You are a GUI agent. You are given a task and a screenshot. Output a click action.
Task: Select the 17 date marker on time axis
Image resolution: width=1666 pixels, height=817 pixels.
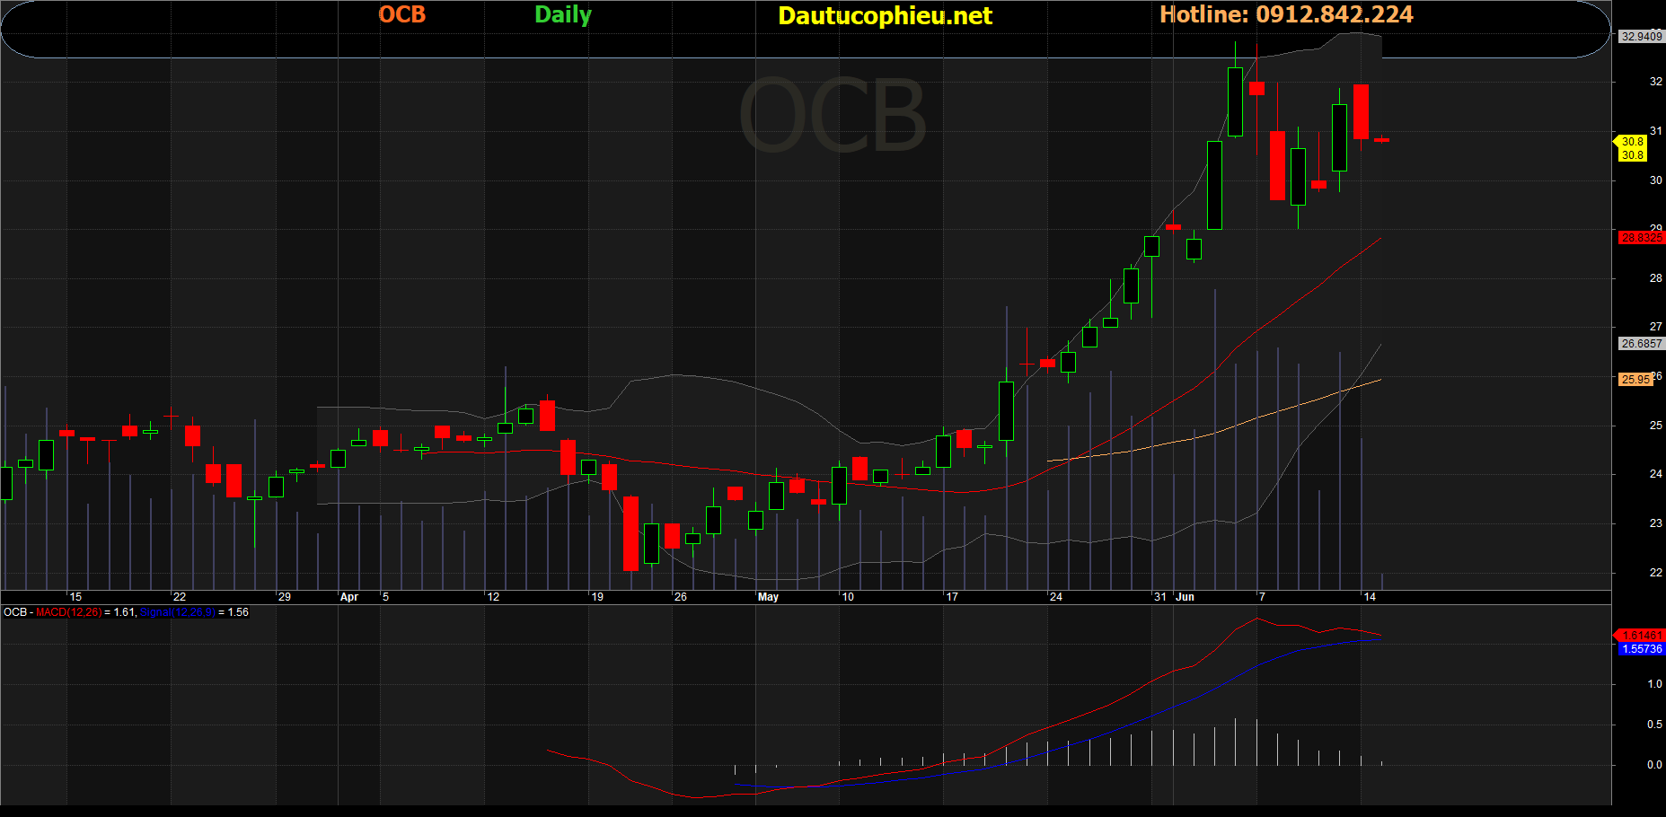click(952, 597)
